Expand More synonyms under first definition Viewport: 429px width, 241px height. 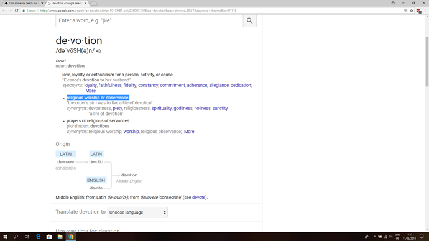(x=91, y=91)
